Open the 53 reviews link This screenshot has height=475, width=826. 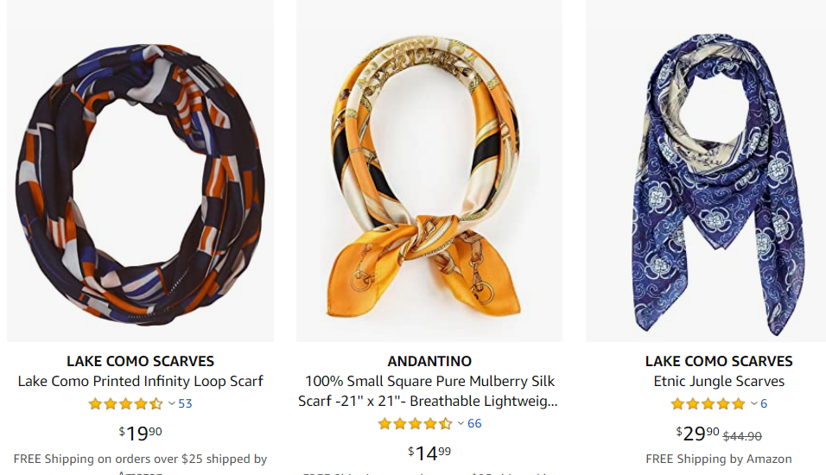185,404
